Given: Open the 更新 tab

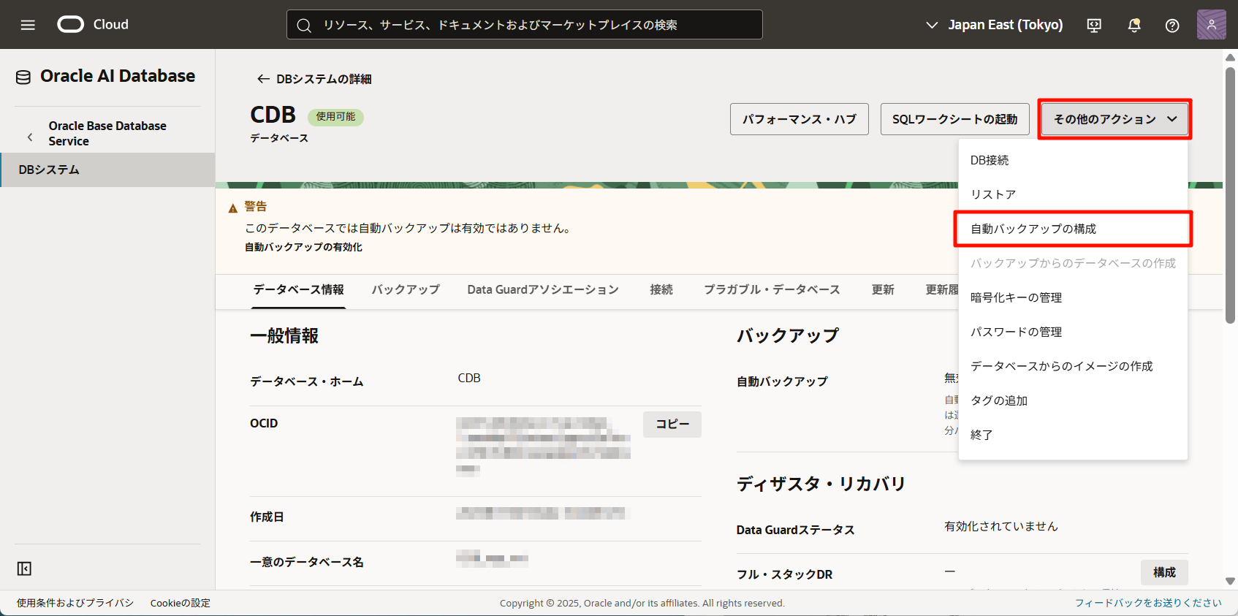Looking at the screenshot, I should tap(883, 289).
